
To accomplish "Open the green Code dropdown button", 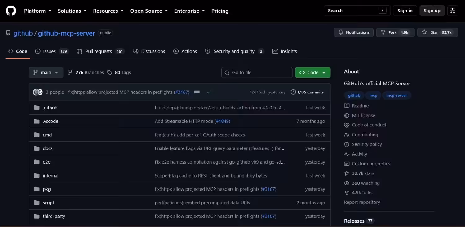I will pyautogui.click(x=313, y=72).
